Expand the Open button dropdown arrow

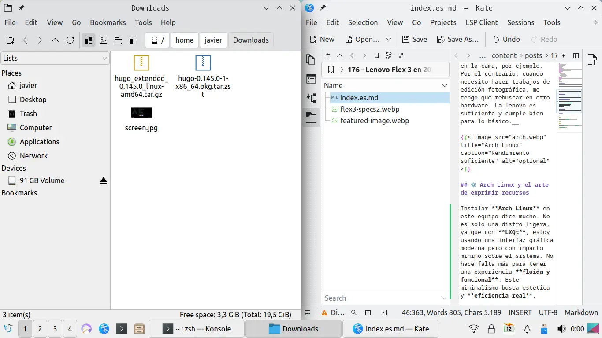tap(388, 40)
